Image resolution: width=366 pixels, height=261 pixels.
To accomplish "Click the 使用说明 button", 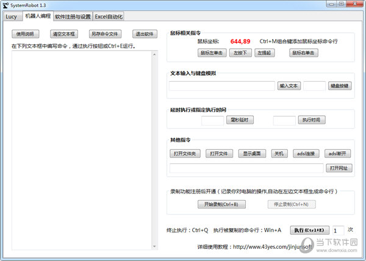I will [x=25, y=34].
